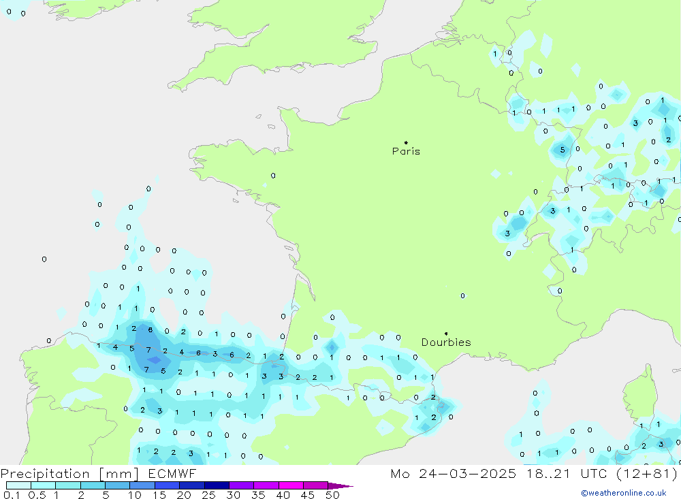The height and width of the screenshot is (499, 681).
Task: Click the 30 to 35 mm purple swatch
Action: 241,485
